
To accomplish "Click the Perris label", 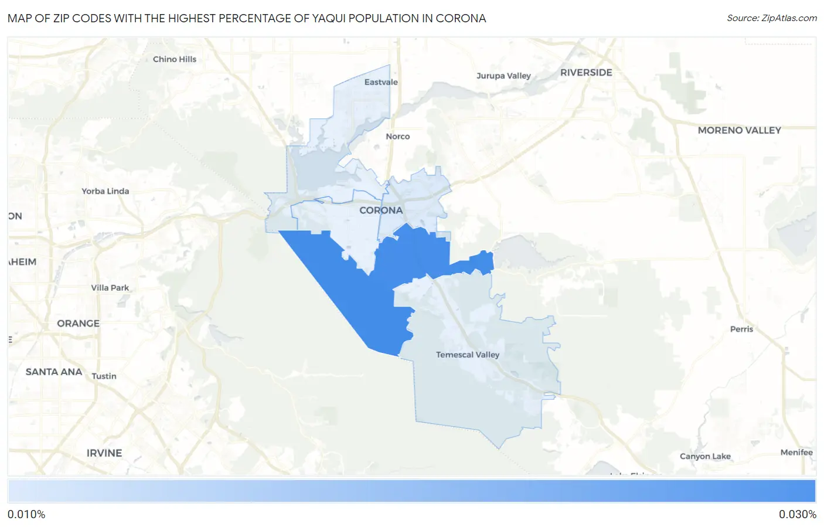I will [742, 329].
